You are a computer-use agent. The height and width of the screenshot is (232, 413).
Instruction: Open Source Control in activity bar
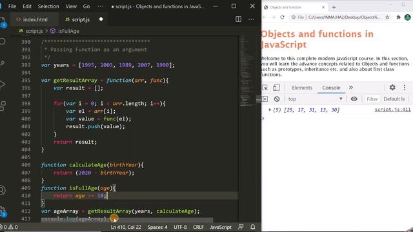click(2, 63)
